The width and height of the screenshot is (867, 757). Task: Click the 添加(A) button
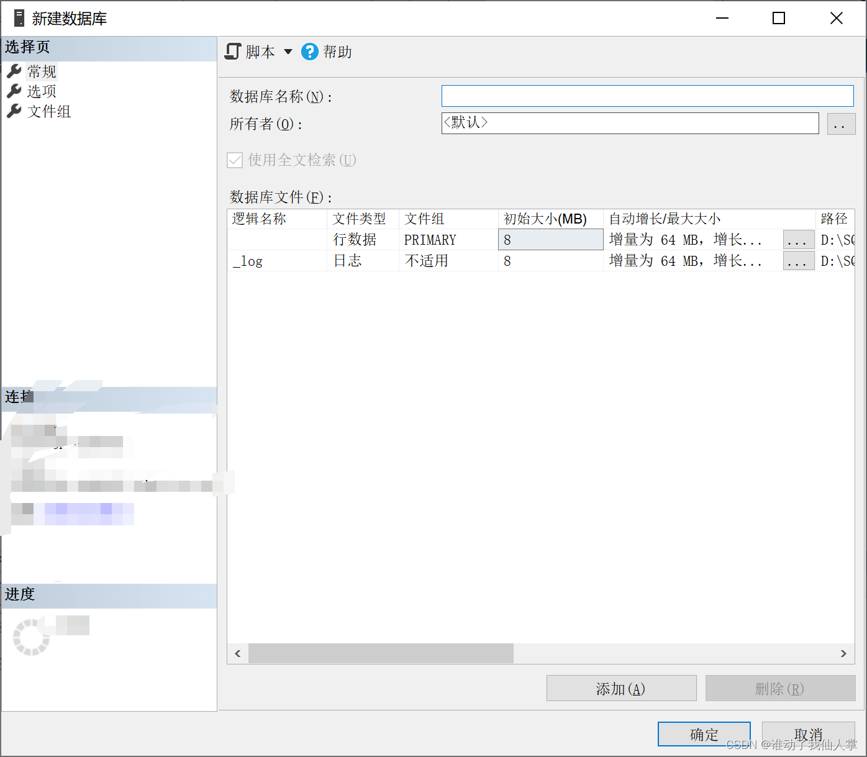[x=621, y=688]
